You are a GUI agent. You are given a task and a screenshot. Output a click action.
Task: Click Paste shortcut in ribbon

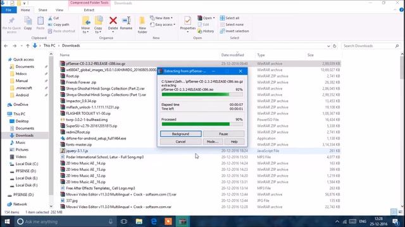(x=61, y=31)
